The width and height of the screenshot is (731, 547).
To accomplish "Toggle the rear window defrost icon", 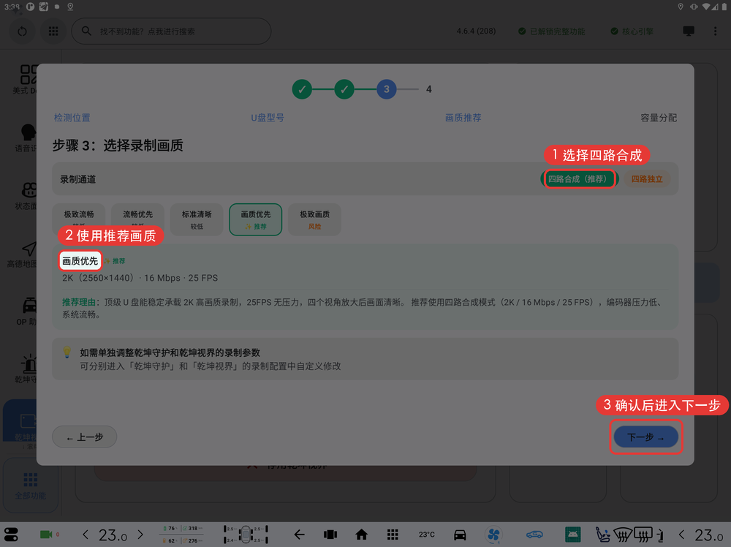I will coord(643,535).
